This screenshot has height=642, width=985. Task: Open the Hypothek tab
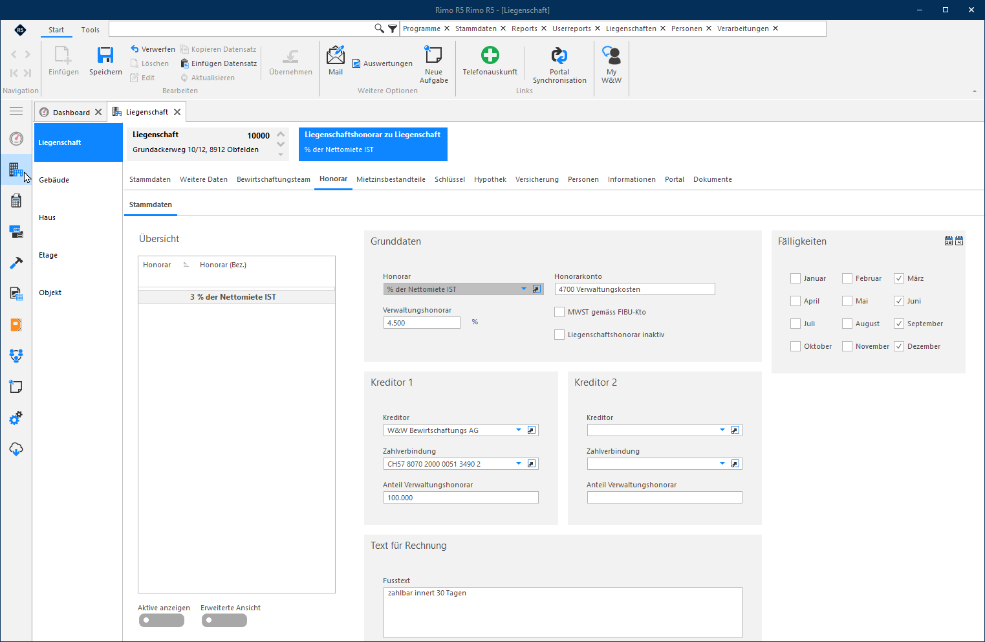[490, 179]
